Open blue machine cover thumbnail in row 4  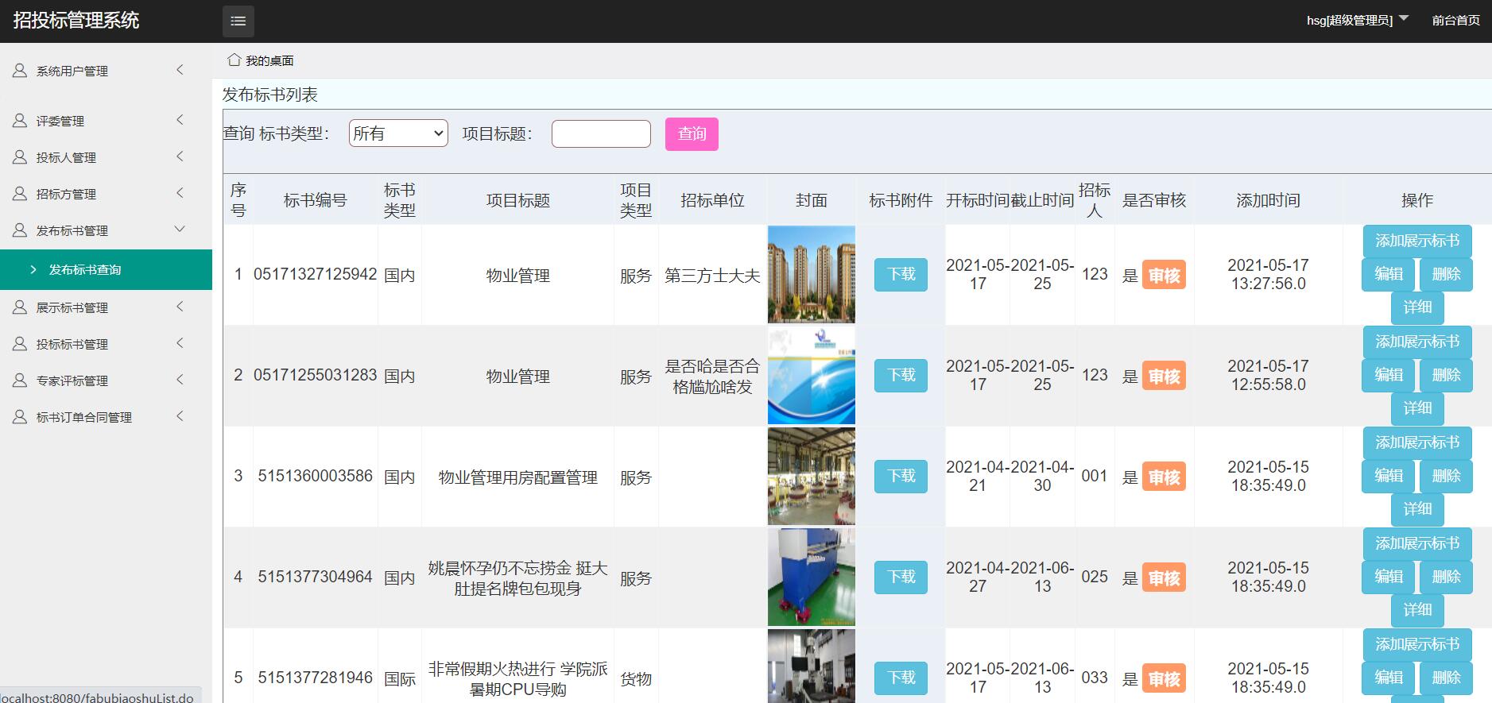click(x=811, y=577)
